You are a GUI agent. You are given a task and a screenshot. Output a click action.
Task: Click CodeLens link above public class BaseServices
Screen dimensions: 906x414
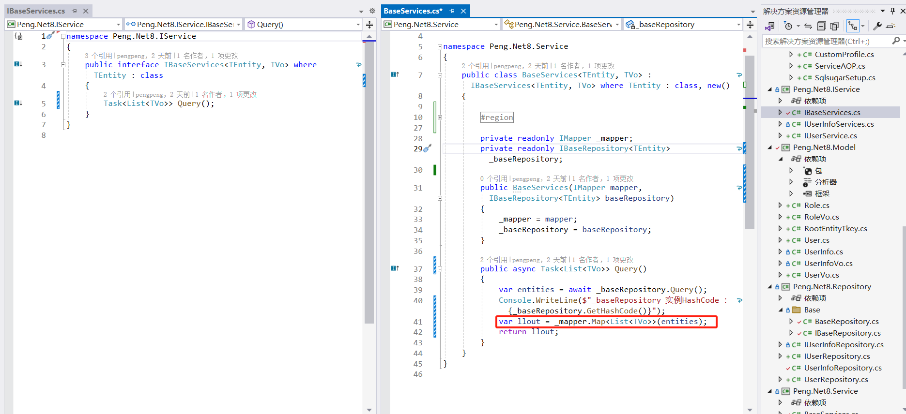(x=475, y=66)
